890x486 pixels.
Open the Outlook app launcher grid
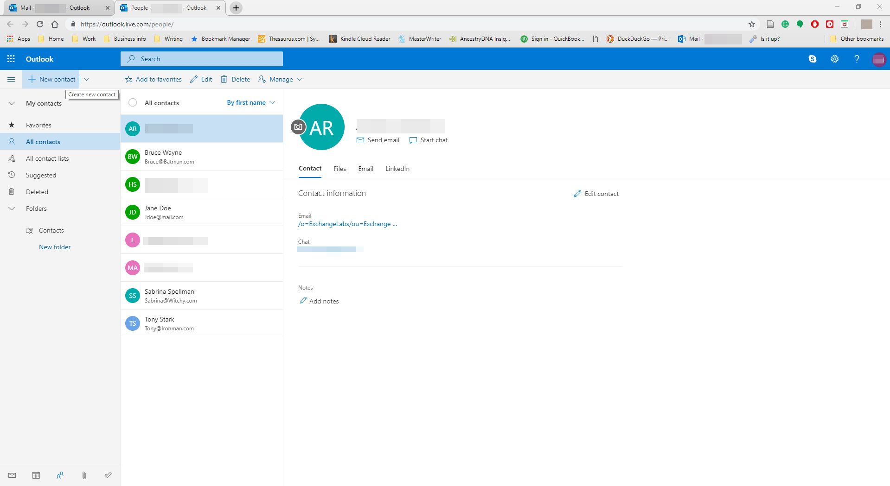11,59
